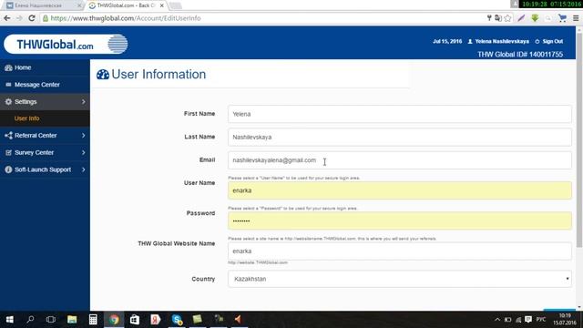Click the THWGlobal.com logo
This screenshot has width=583, height=328.
point(66,45)
